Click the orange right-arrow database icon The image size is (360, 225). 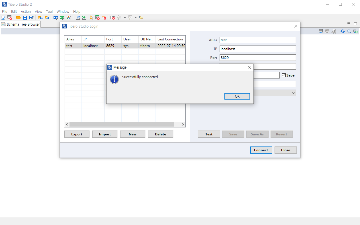click(x=47, y=18)
